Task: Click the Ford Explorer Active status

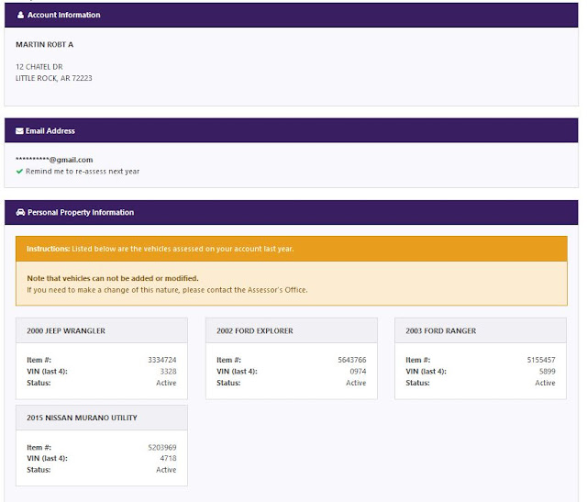Action: click(x=356, y=383)
